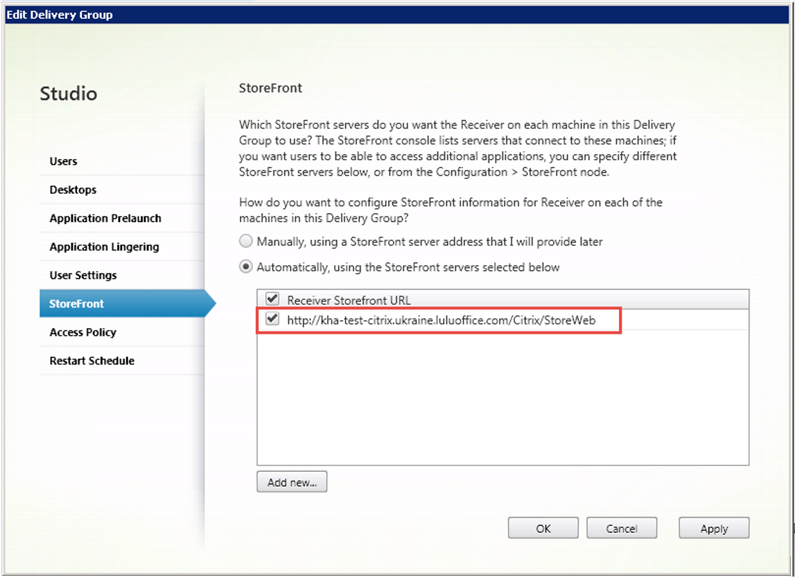Select the kha-test-citrix StoreWeb URL text
The height and width of the screenshot is (578, 795).
[441, 320]
